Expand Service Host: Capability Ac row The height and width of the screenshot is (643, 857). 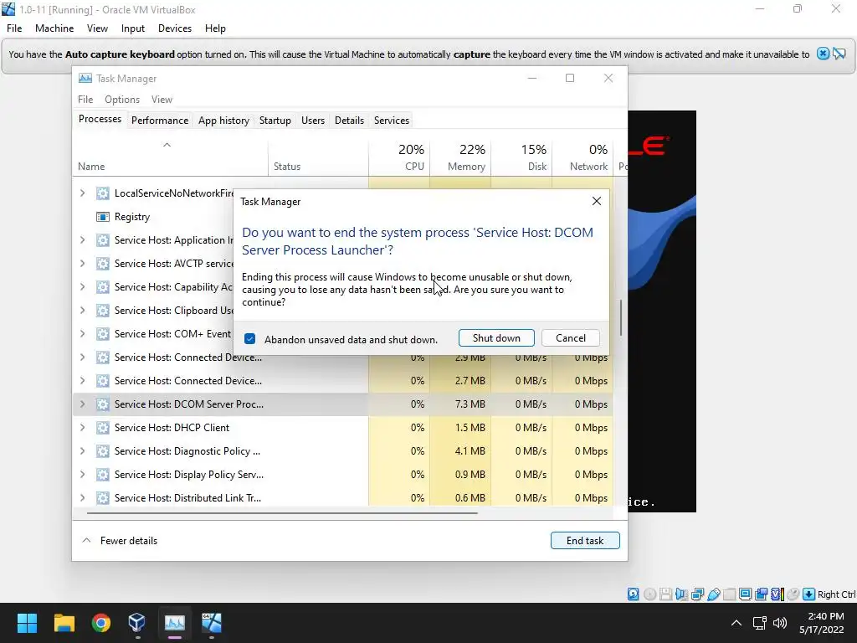click(x=83, y=287)
